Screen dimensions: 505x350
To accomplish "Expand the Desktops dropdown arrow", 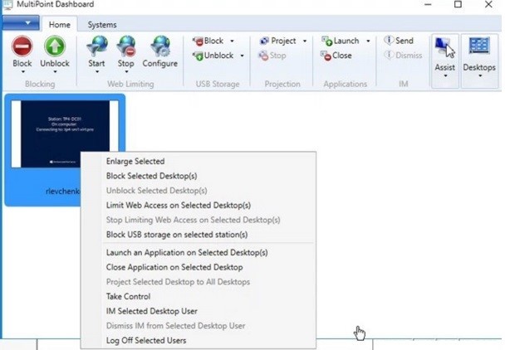I will tap(480, 76).
